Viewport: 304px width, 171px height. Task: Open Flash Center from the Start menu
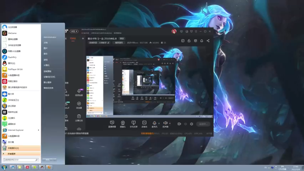21,57
